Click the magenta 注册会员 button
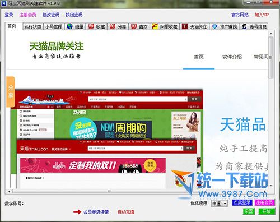 pyautogui.click(x=265, y=202)
